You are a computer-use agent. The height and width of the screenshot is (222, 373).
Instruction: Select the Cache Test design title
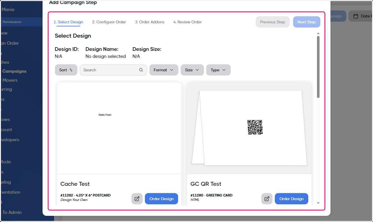point(75,184)
